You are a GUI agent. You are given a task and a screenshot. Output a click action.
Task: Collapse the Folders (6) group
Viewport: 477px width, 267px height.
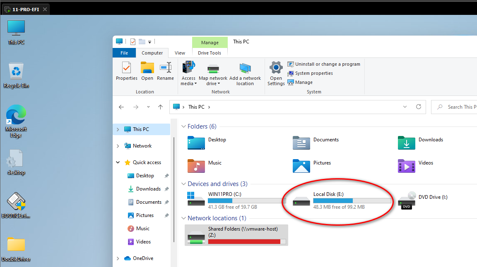183,126
